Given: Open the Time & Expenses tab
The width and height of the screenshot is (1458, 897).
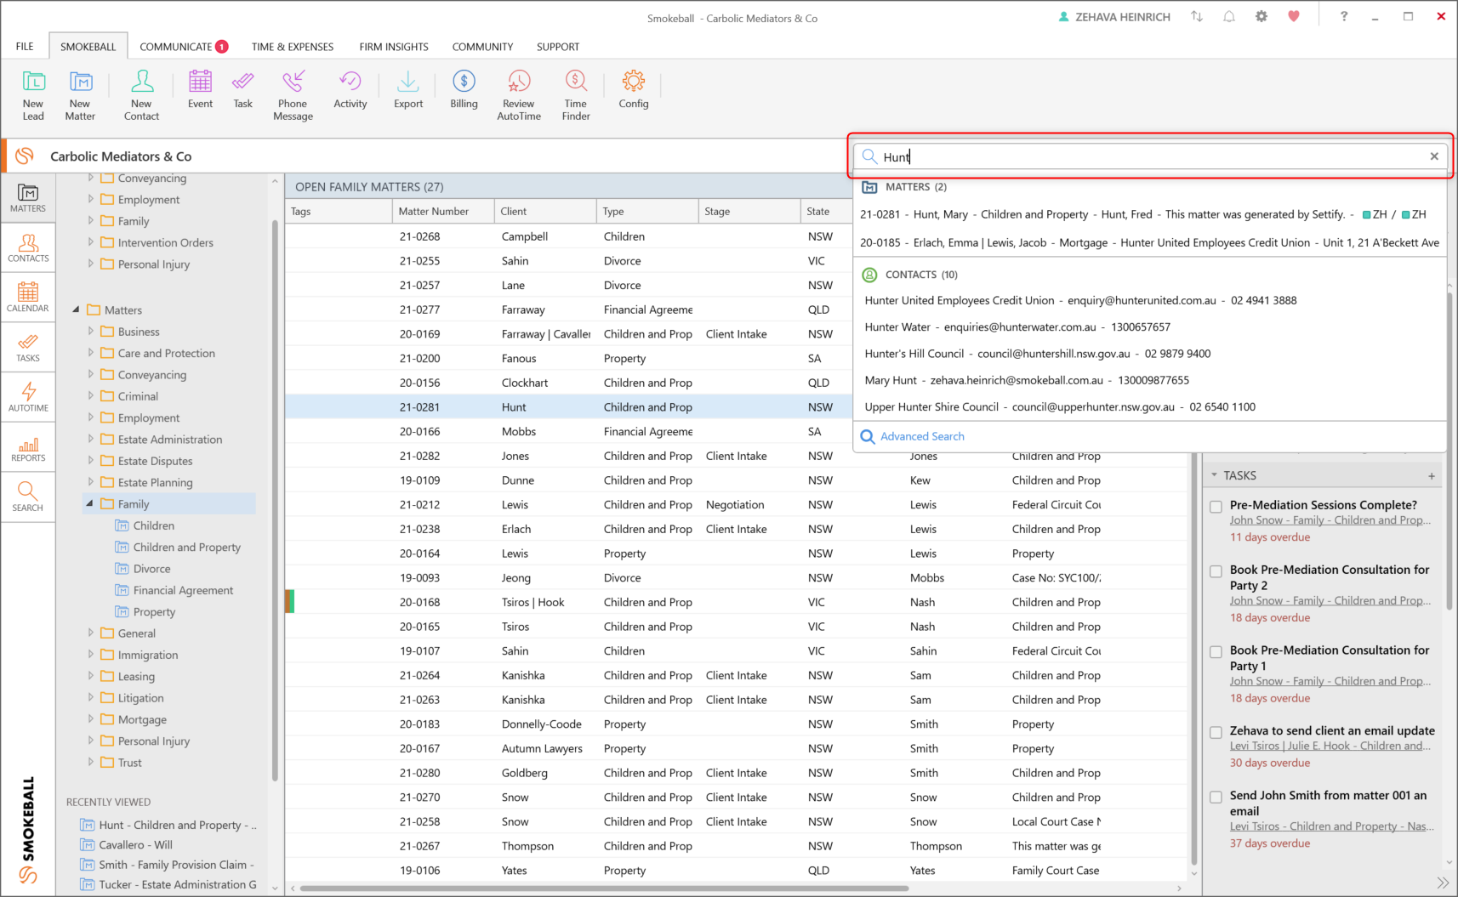Looking at the screenshot, I should pyautogui.click(x=293, y=47).
